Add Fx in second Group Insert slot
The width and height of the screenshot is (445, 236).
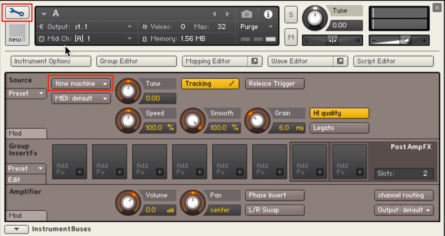click(109, 162)
